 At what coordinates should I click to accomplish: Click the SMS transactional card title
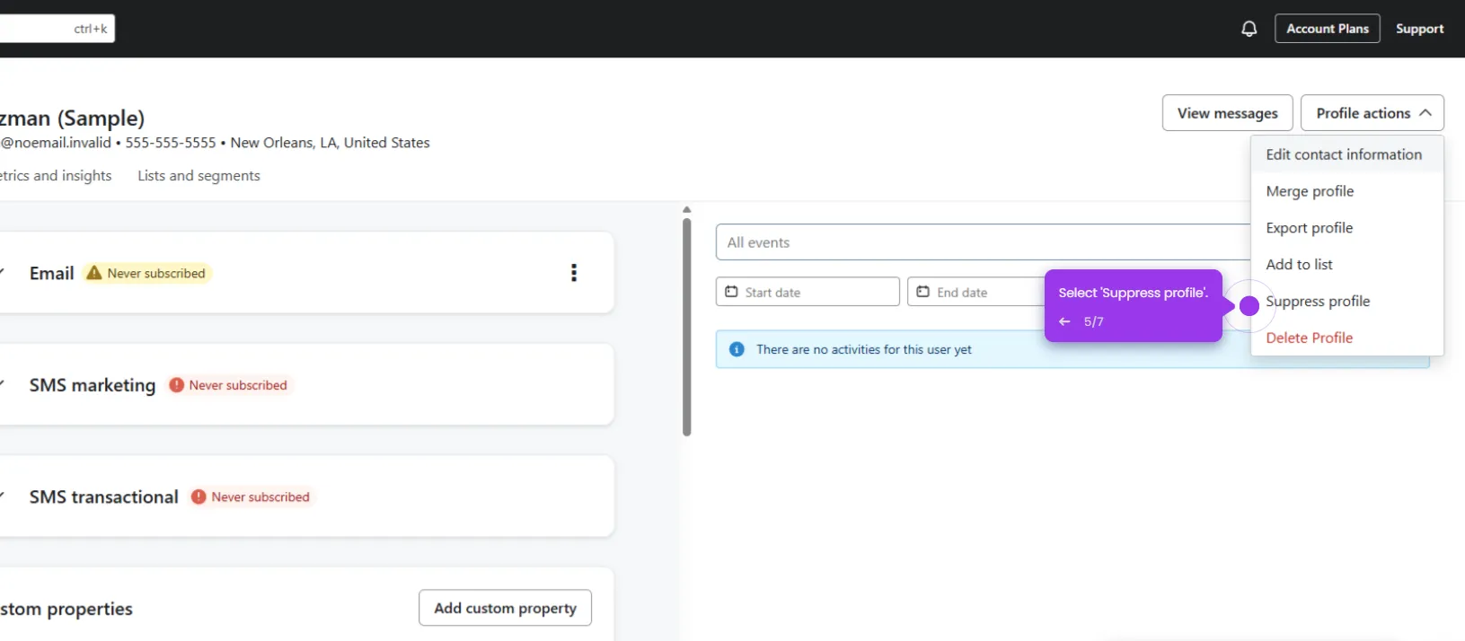[104, 496]
